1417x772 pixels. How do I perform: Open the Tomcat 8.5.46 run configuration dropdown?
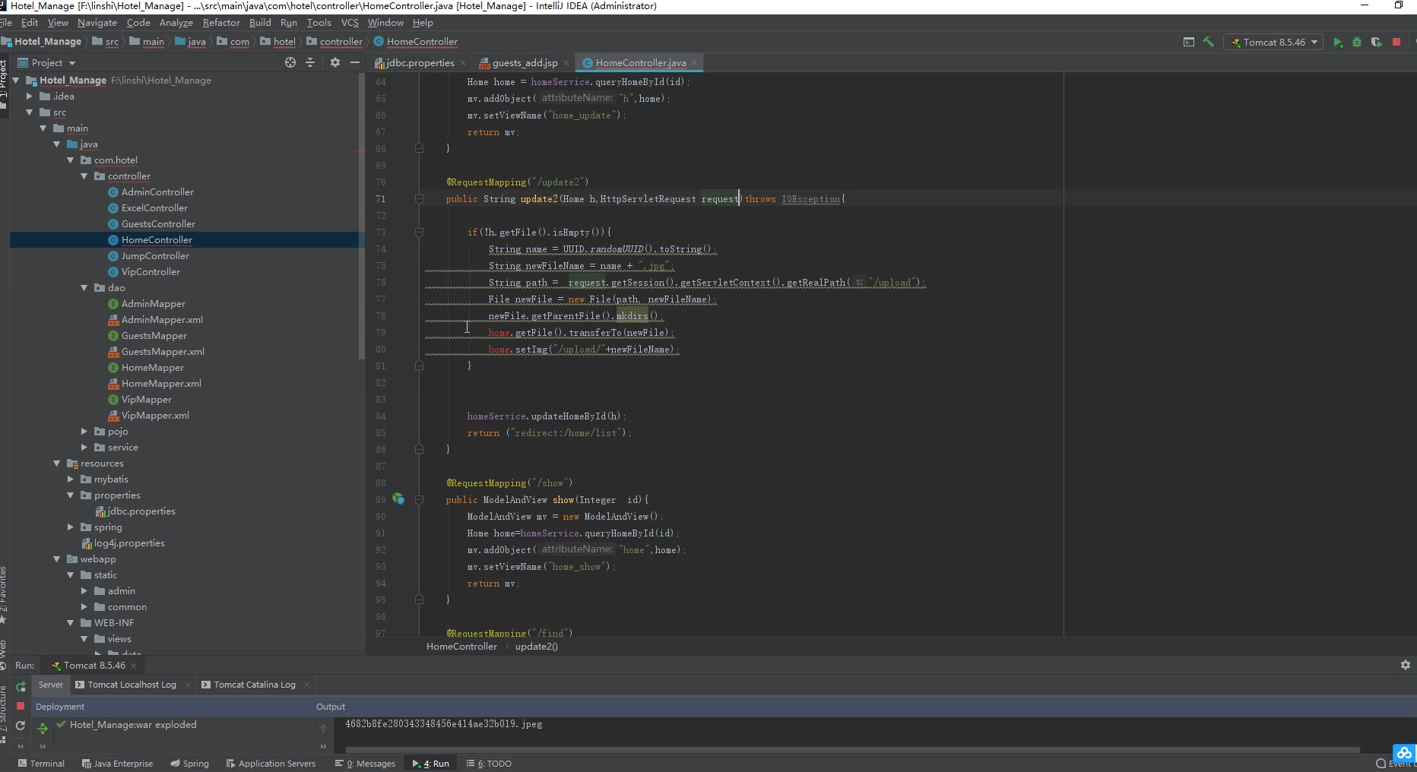pyautogui.click(x=1273, y=43)
